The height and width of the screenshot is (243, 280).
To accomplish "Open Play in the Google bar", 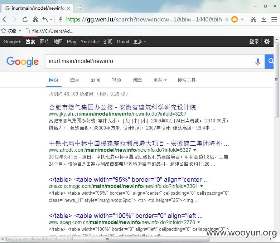I will tap(71, 42).
